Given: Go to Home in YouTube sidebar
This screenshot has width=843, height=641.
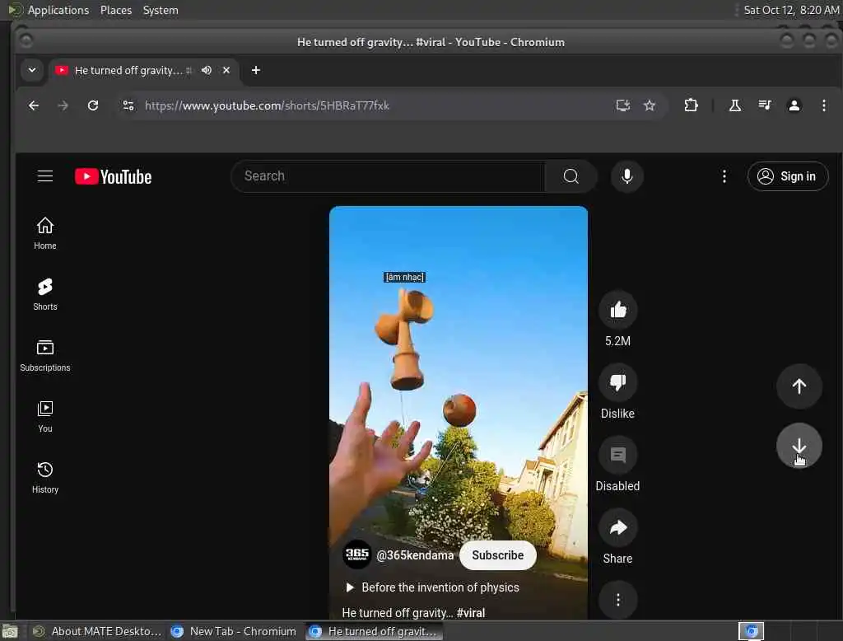Looking at the screenshot, I should tap(45, 233).
